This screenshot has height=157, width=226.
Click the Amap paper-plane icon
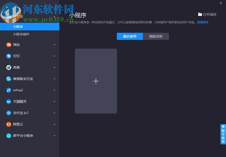(9, 67)
